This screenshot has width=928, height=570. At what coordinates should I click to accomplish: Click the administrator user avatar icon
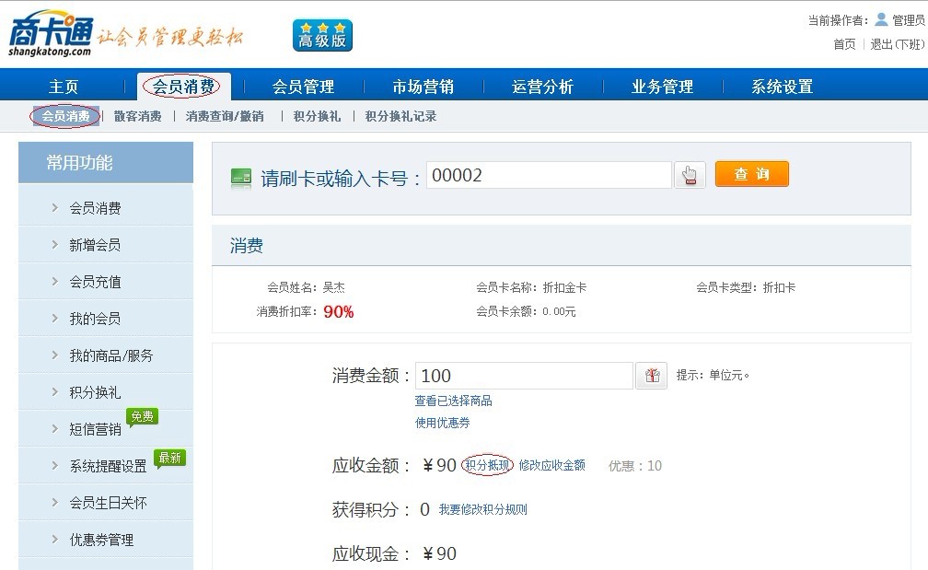click(x=881, y=19)
